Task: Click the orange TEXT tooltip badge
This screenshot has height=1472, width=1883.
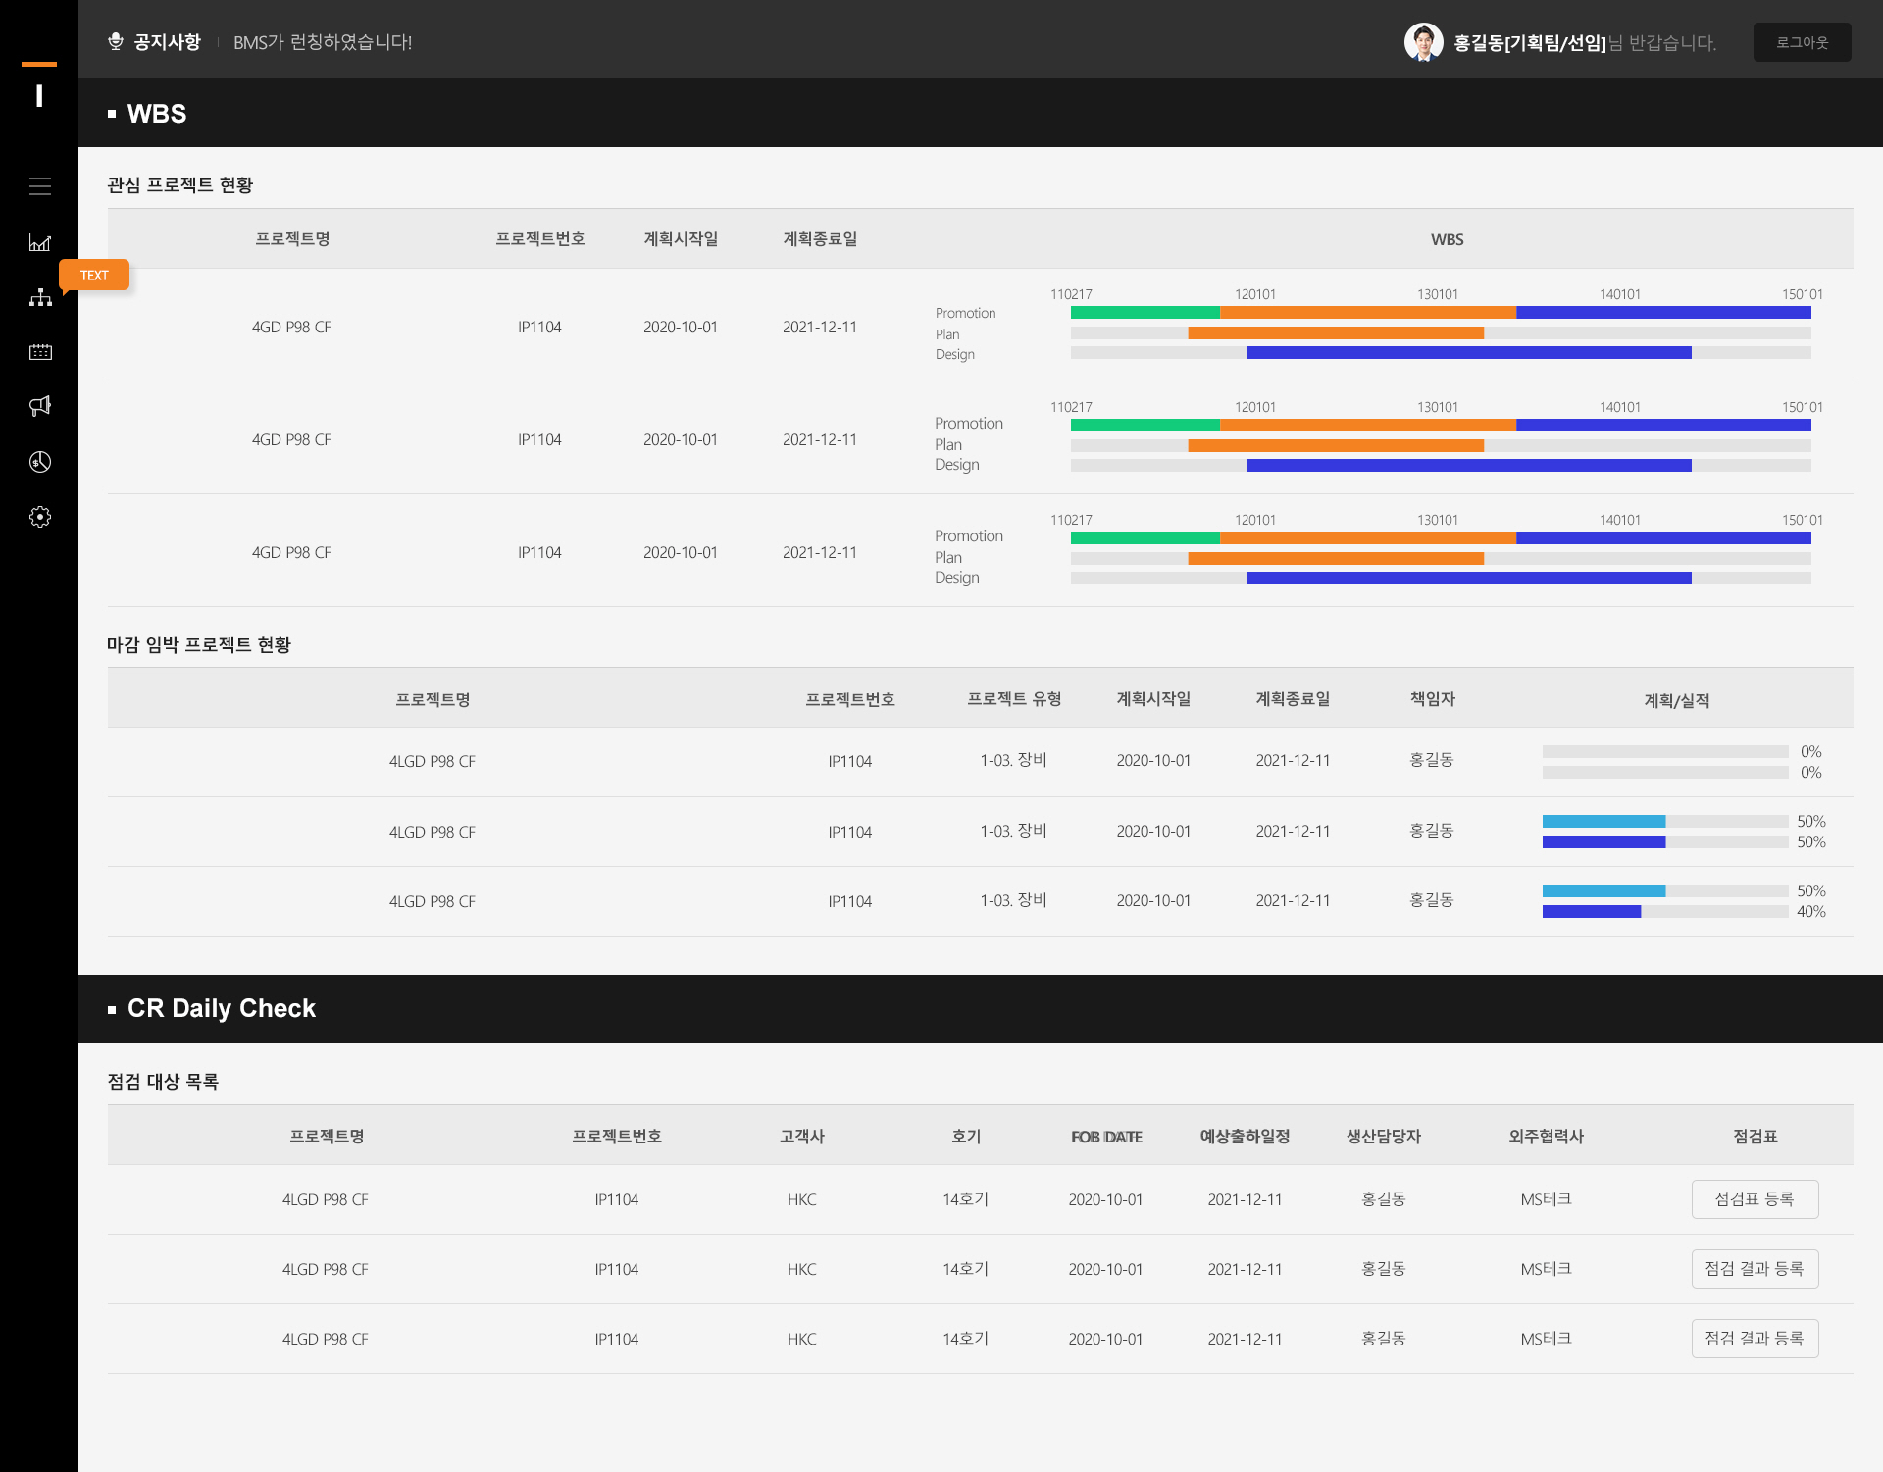Action: (94, 275)
